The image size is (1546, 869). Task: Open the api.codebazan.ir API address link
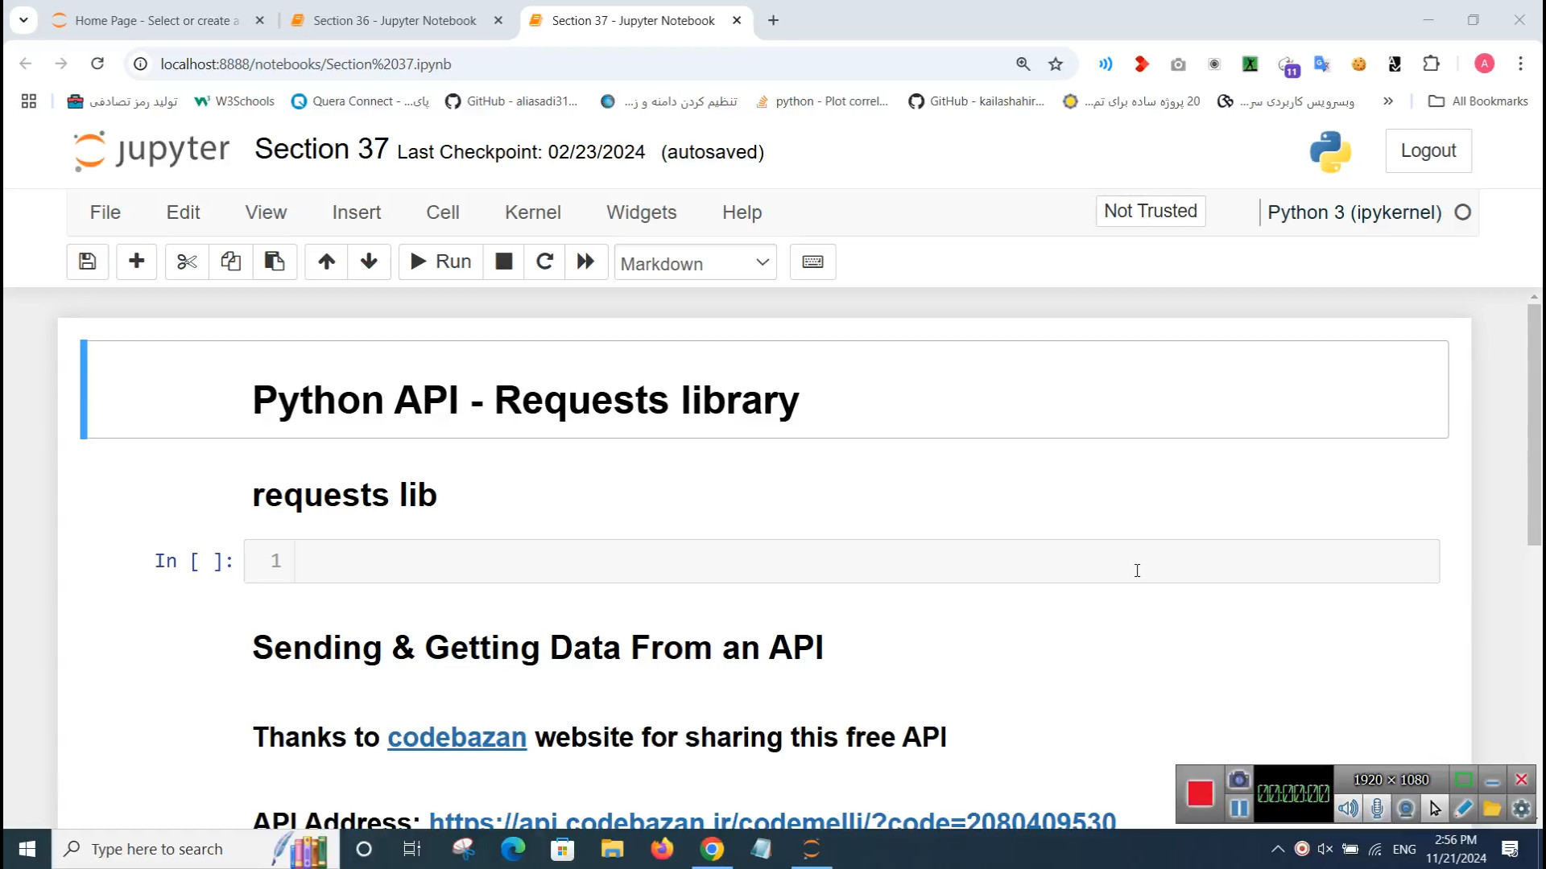pos(772,820)
